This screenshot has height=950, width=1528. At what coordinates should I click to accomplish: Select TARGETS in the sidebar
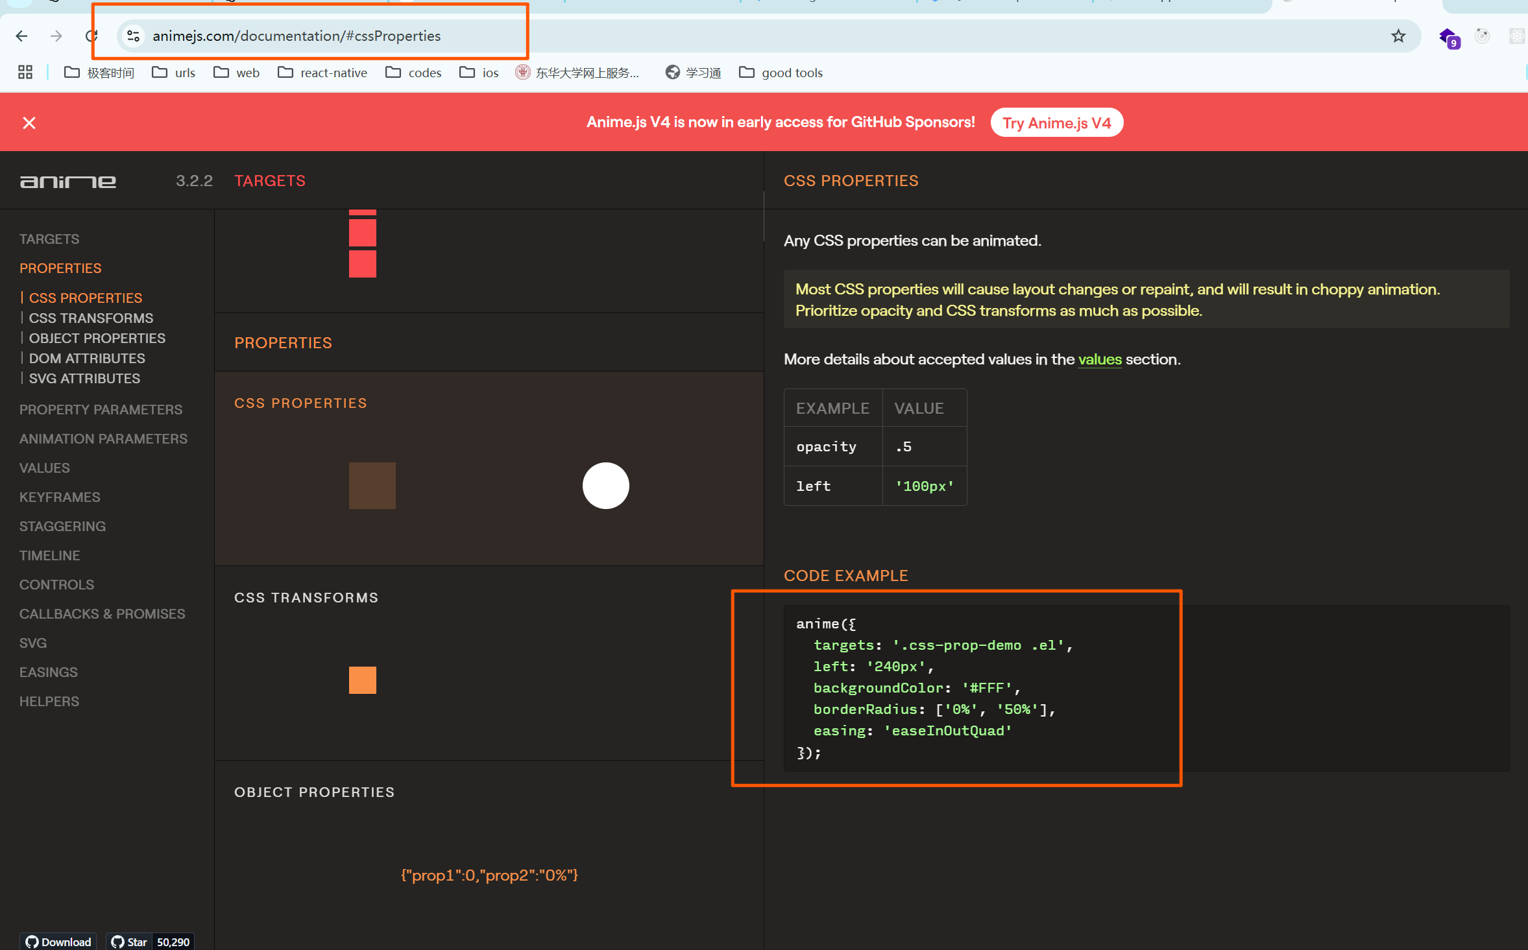49,239
